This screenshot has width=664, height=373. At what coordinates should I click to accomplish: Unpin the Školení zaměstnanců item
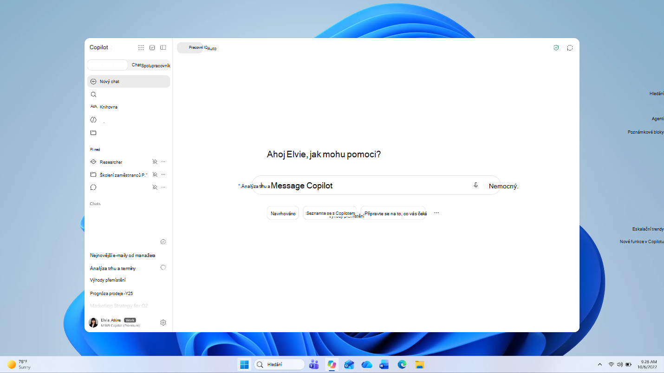point(155,174)
